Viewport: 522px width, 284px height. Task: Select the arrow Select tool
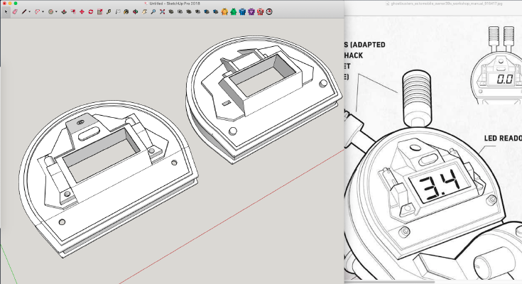tap(6, 11)
